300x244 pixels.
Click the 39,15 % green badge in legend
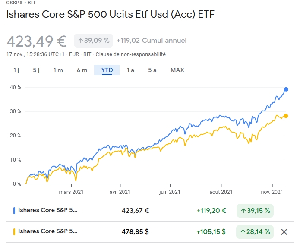pos(255,211)
